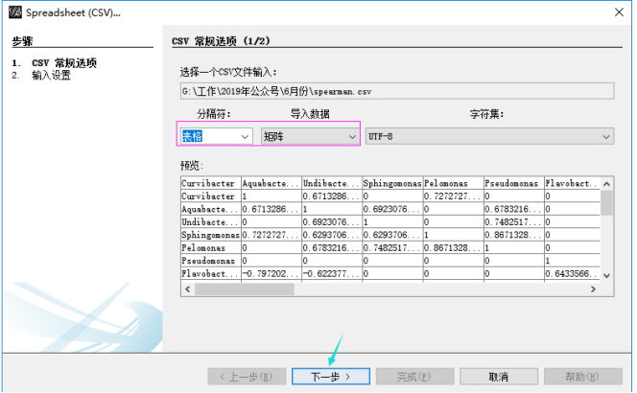This screenshot has height=393, width=637.
Task: Click the -0.797202 cell in preview
Action: pos(271,273)
